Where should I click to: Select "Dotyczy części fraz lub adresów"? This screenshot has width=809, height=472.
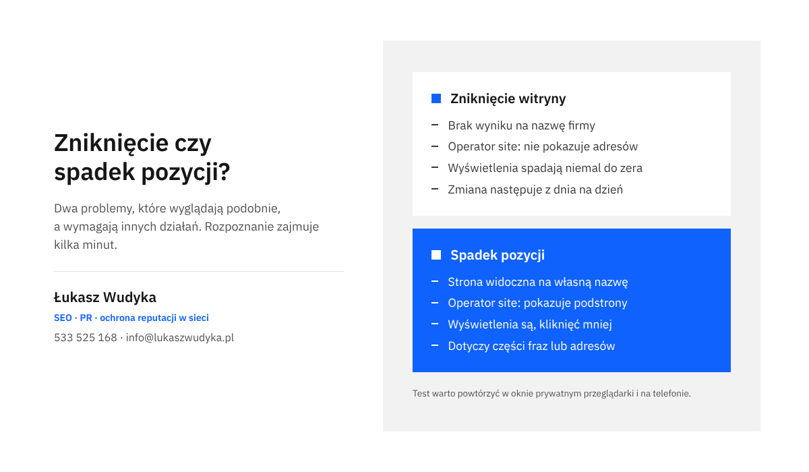coord(531,346)
